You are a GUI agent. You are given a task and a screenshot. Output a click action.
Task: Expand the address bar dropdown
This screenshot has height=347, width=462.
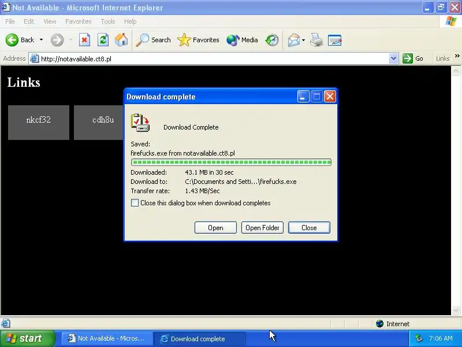[393, 58]
